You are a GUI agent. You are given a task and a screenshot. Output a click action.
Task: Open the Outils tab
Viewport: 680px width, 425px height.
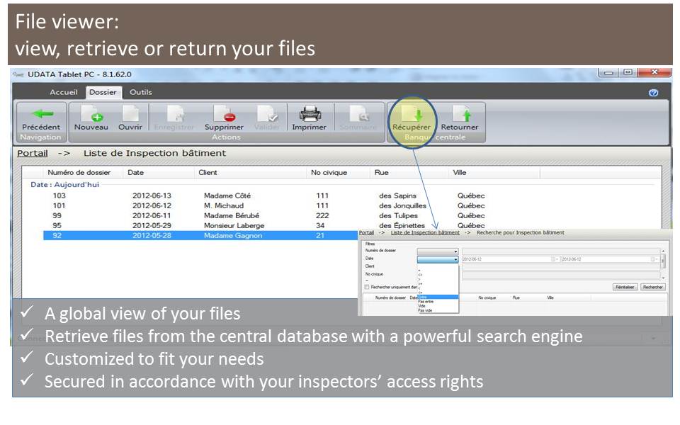tap(140, 92)
